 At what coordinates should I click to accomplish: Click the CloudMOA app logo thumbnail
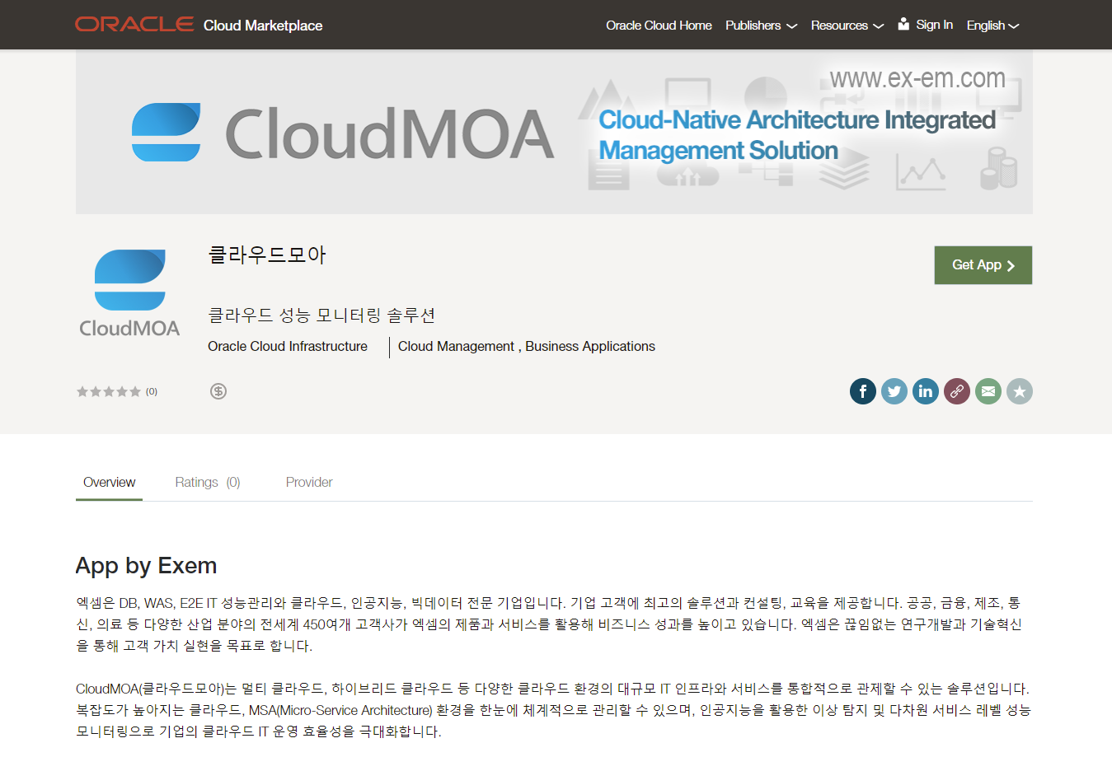coord(129,292)
